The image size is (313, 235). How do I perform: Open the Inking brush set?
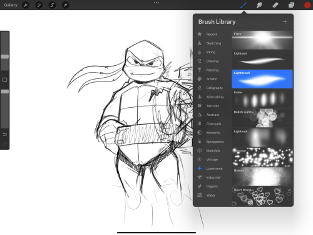(211, 52)
